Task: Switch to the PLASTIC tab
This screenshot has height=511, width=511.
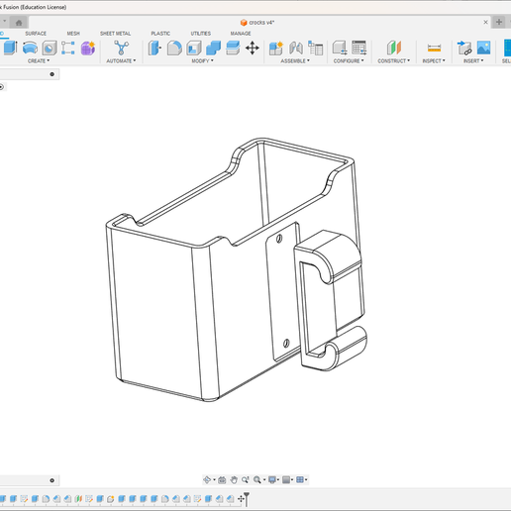Action: coord(160,34)
